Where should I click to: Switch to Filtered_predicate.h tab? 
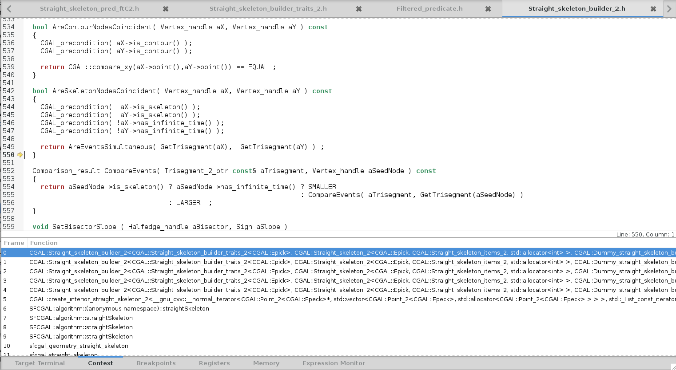coord(429,9)
